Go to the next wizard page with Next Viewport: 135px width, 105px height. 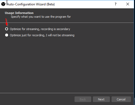point(101,99)
